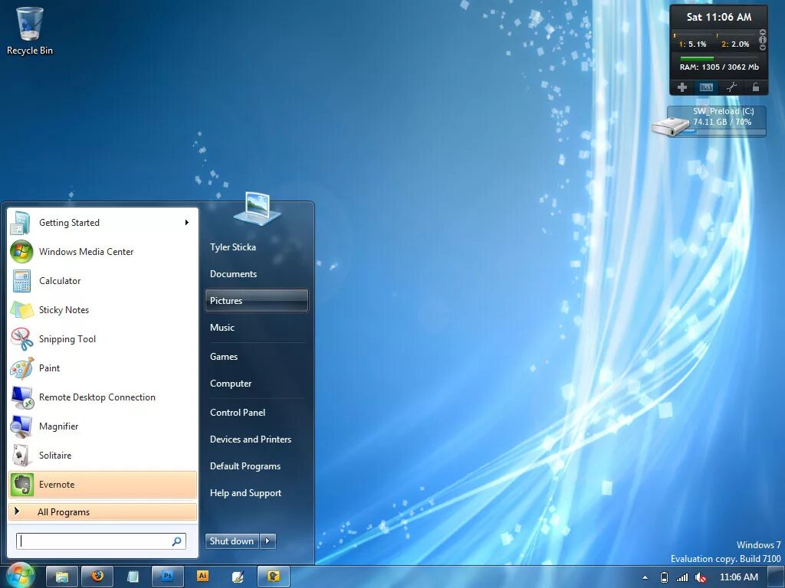Click the Windows Start orb
Image resolution: width=785 pixels, height=588 pixels.
point(19,575)
